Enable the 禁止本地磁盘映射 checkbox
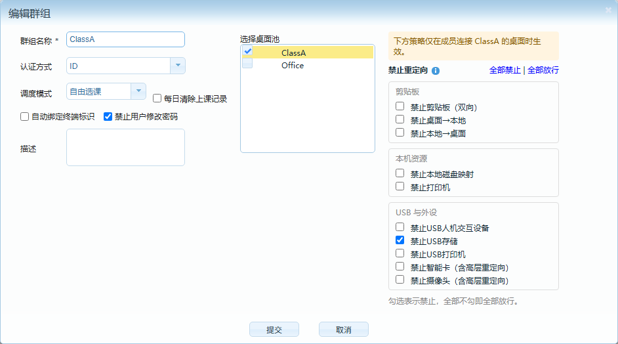The height and width of the screenshot is (344, 618). click(x=400, y=173)
